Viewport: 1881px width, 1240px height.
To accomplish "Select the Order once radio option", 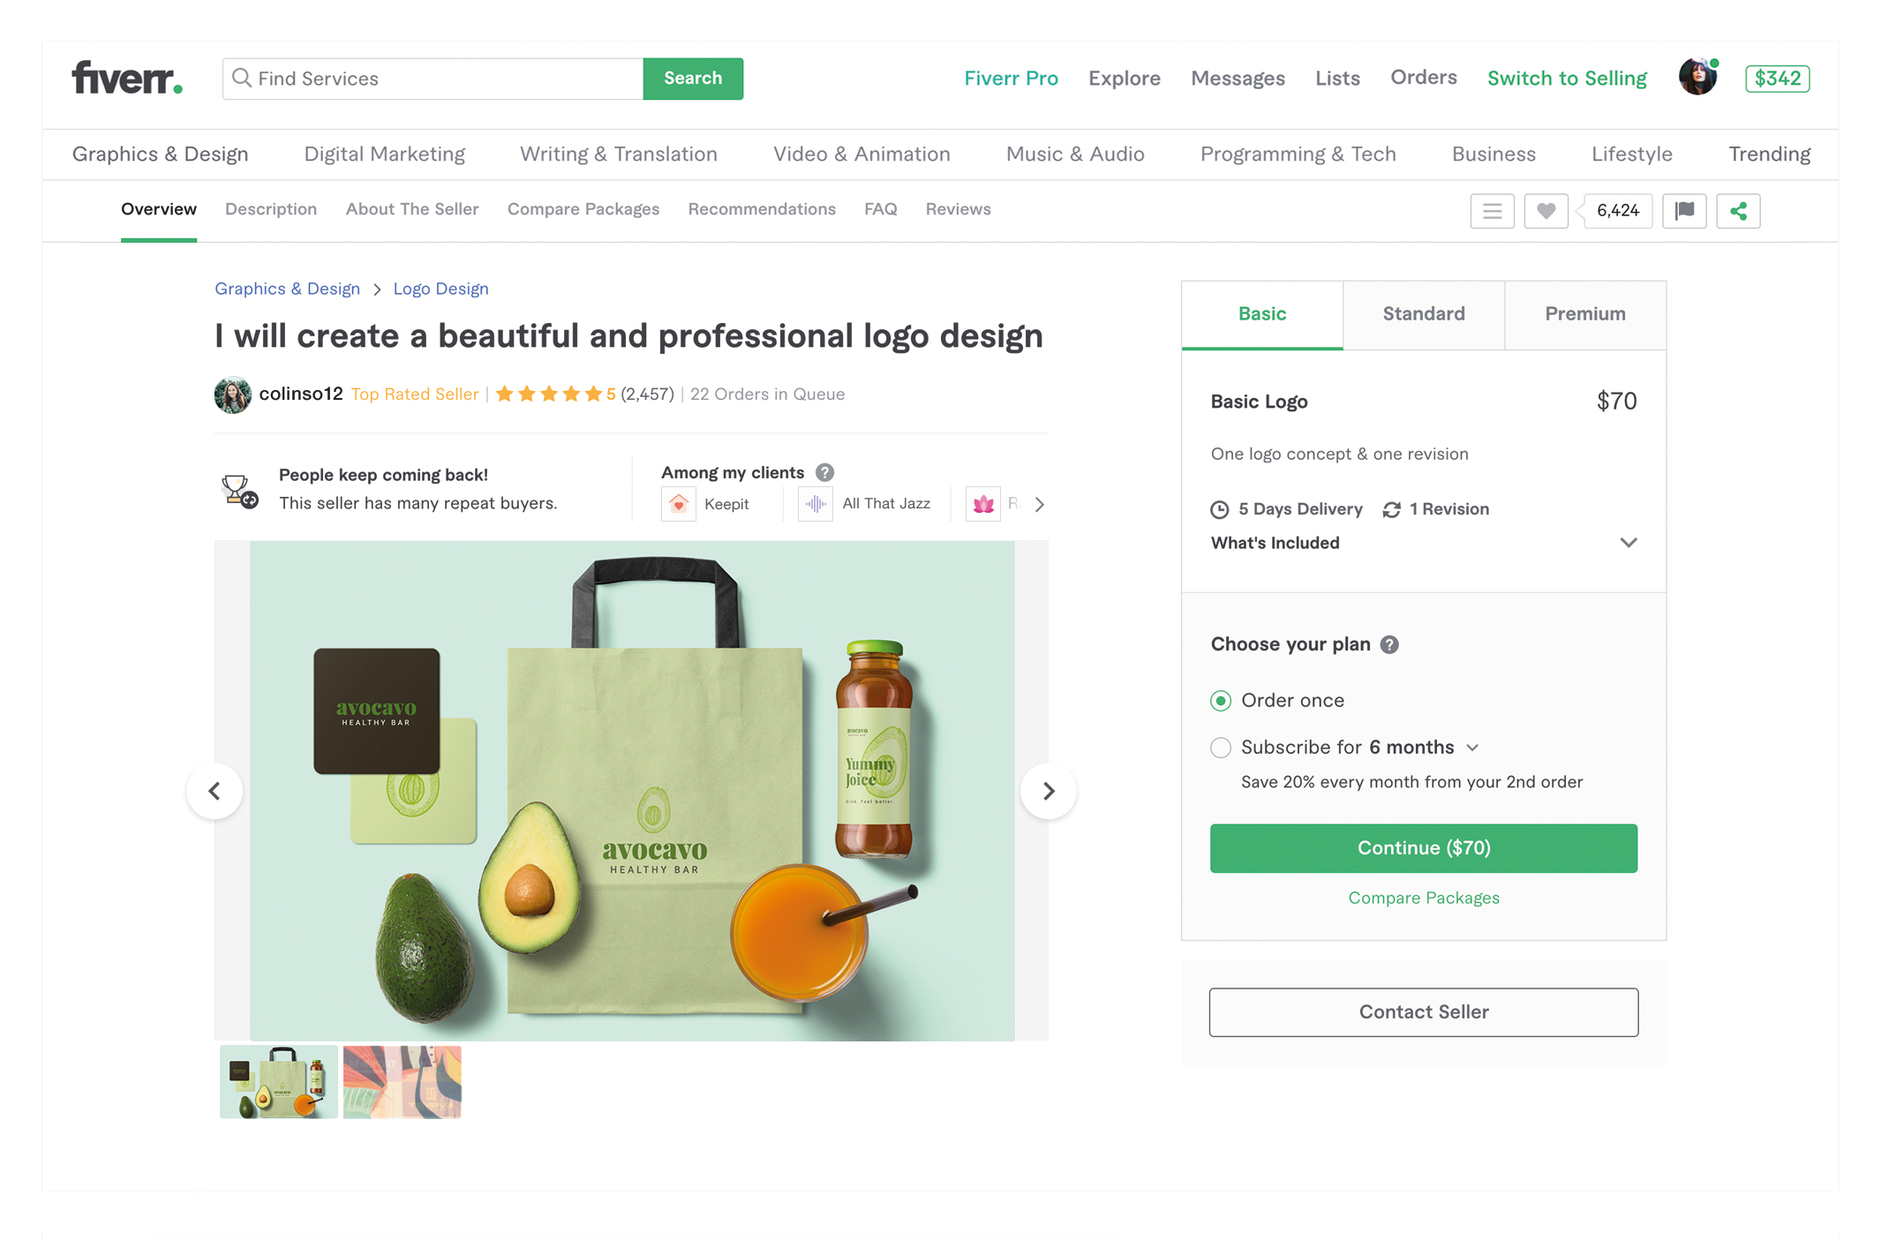I will point(1221,701).
